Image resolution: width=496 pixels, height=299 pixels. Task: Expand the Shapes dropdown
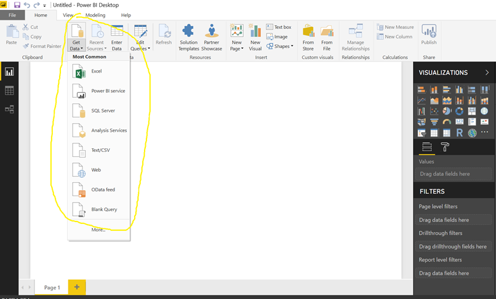(x=284, y=46)
